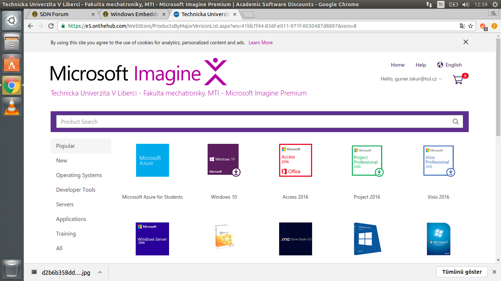Focus the Product Search field
This screenshot has width=501, height=281.
click(x=254, y=122)
